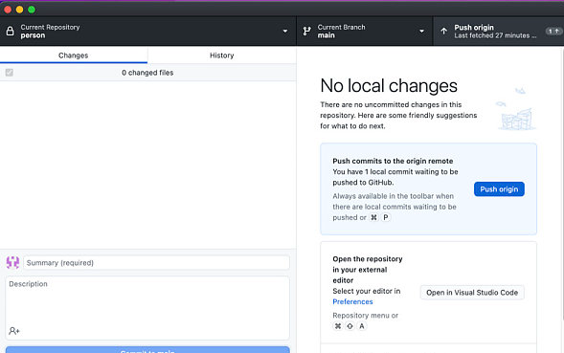Expand the Current Branch dropdown arrow
This screenshot has height=353, width=564.
coord(421,32)
